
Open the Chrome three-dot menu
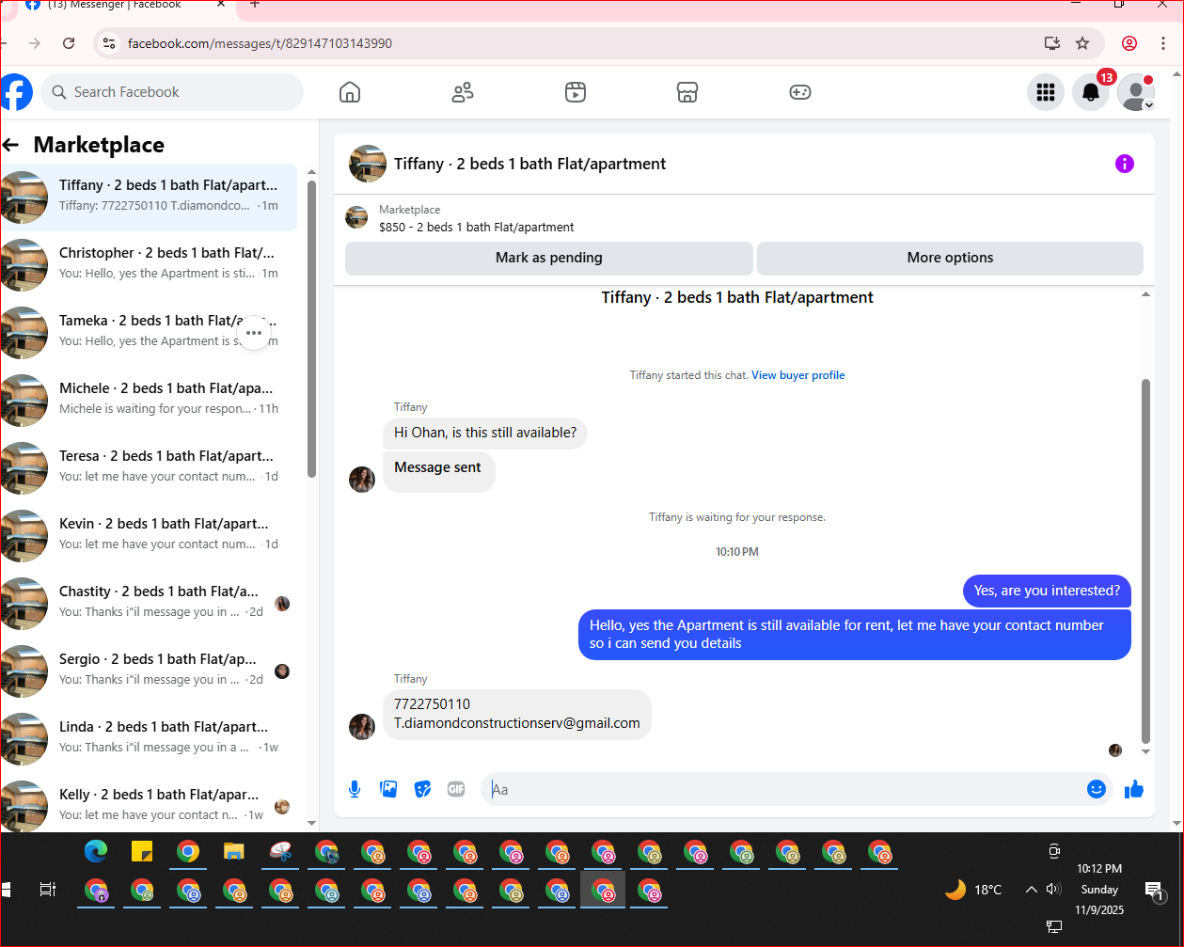click(1163, 43)
